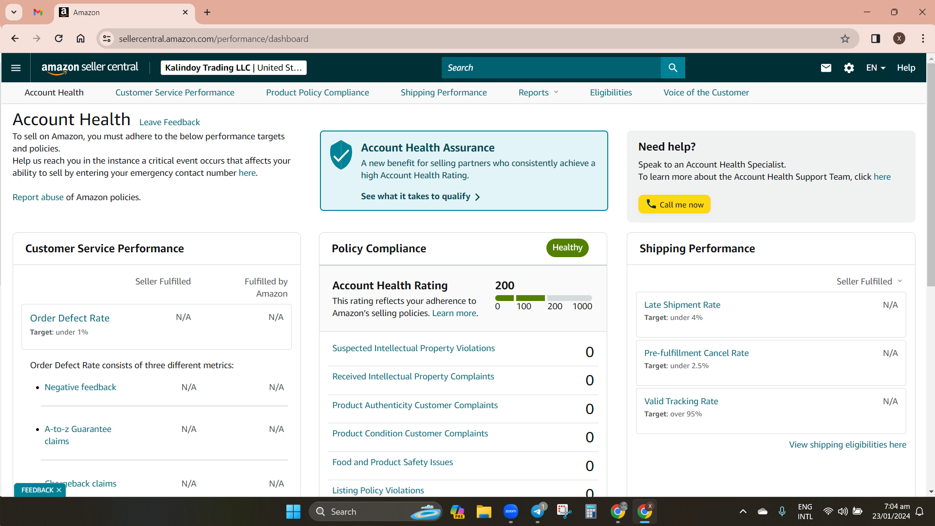
Task: Open File Explorer from the taskbar
Action: [x=484, y=511]
